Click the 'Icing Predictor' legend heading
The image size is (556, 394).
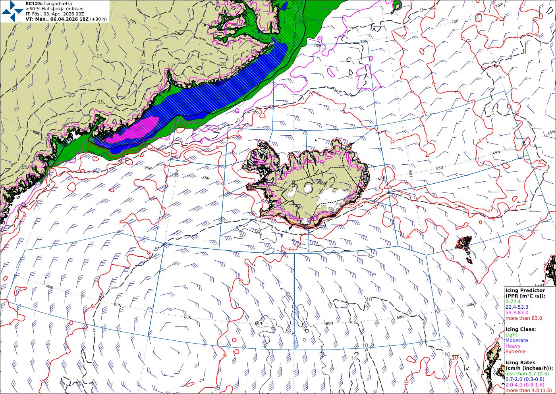[x=525, y=290]
